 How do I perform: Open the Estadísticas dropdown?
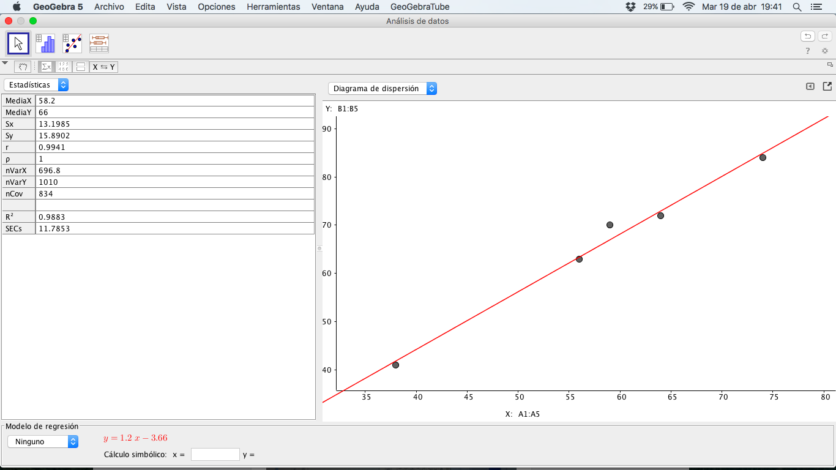(x=36, y=84)
